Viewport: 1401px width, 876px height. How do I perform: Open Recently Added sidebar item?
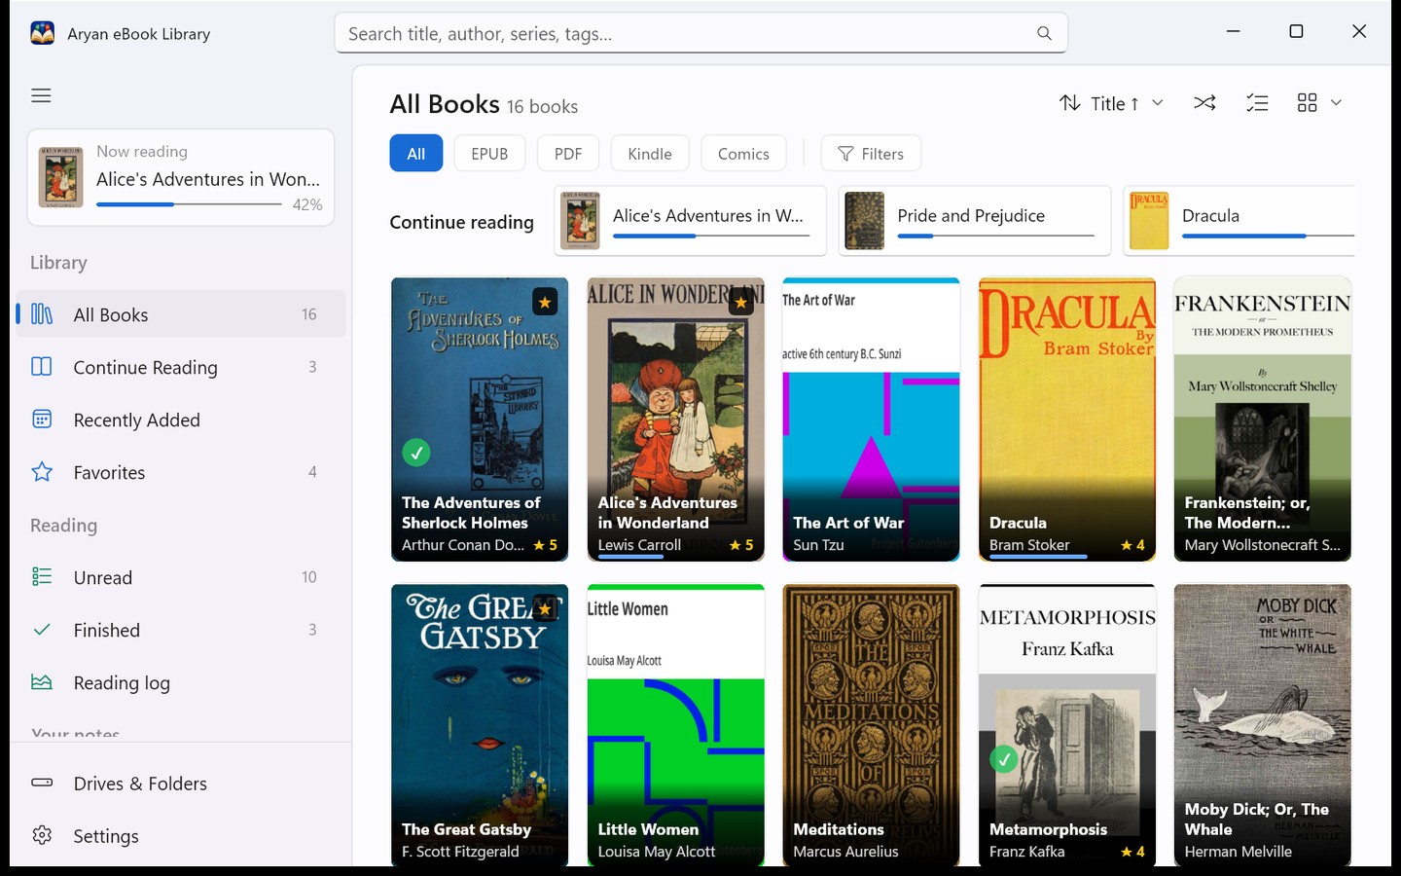coord(181,420)
